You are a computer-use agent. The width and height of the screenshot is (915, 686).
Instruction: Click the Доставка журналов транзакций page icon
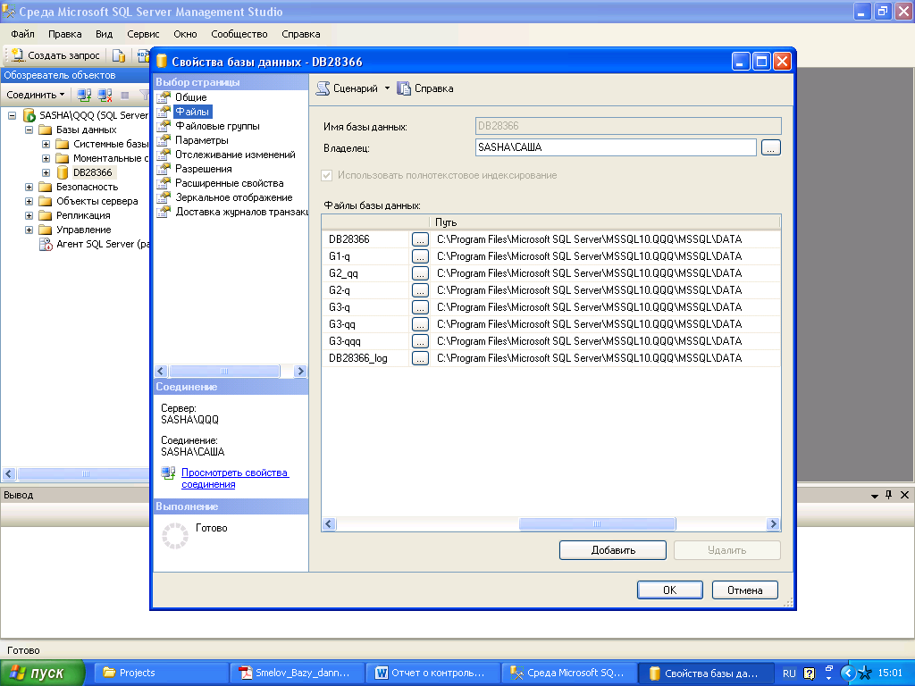[164, 212]
